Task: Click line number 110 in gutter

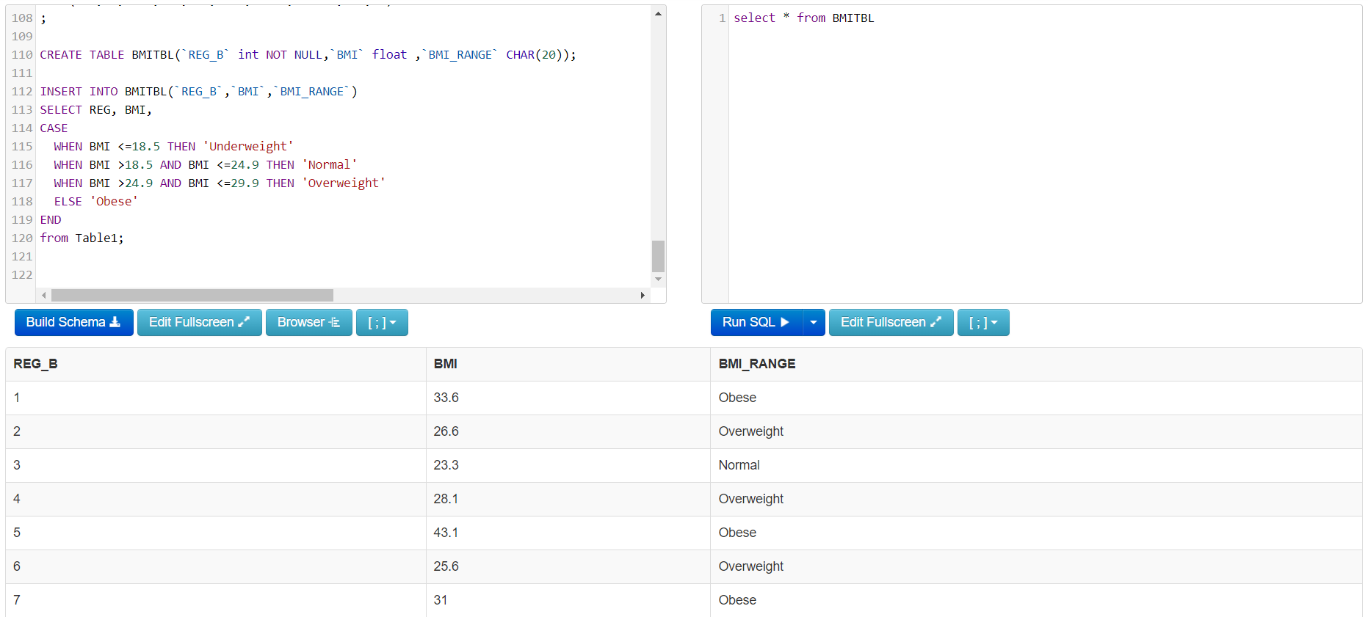Action: coord(22,54)
